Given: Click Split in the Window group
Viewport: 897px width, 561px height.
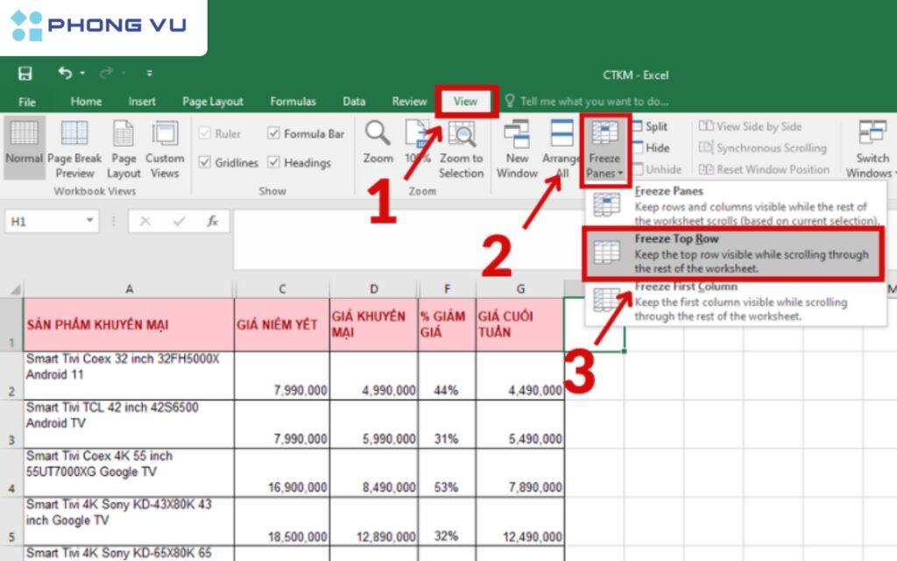Looking at the screenshot, I should (x=650, y=126).
